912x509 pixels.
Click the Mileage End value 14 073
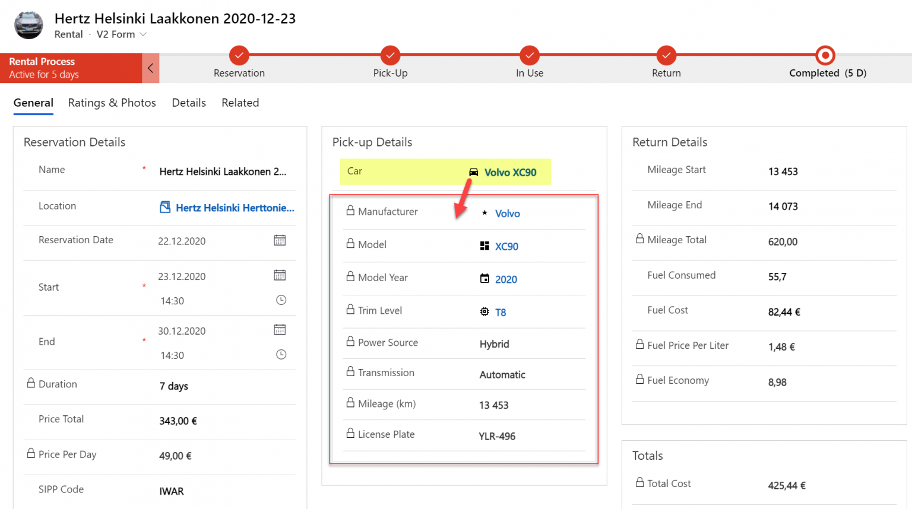pos(783,206)
